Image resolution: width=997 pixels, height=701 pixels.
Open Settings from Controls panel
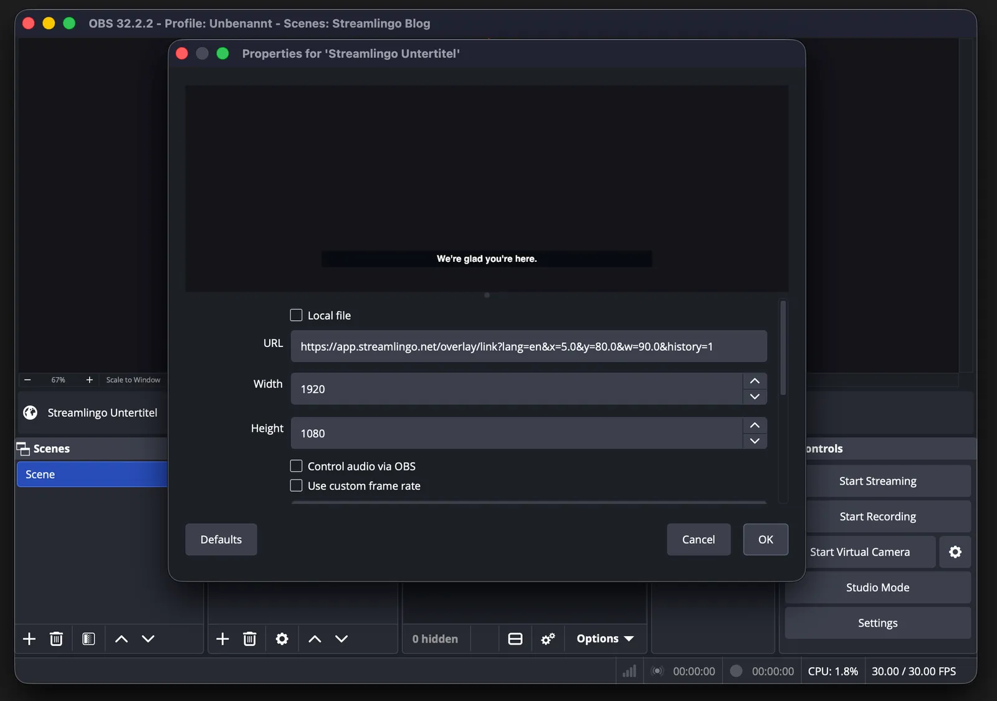(878, 623)
